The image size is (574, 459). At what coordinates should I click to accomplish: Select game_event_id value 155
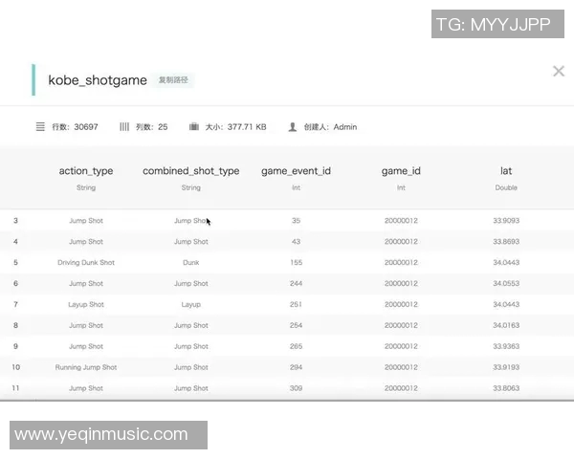click(x=296, y=263)
